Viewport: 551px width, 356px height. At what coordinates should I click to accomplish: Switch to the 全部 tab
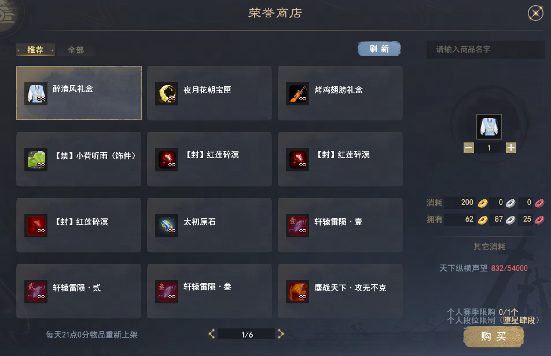[76, 50]
